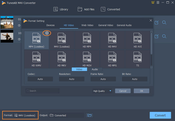
Task: Select the TS format
Action: coord(137,59)
